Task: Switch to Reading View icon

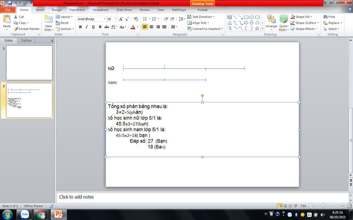Action: 290,206
